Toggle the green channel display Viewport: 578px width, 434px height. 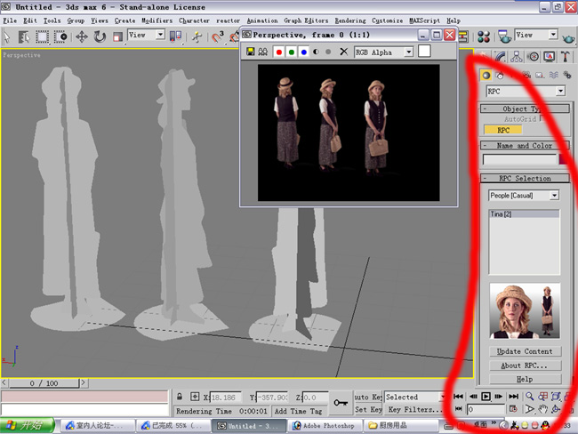(x=291, y=52)
